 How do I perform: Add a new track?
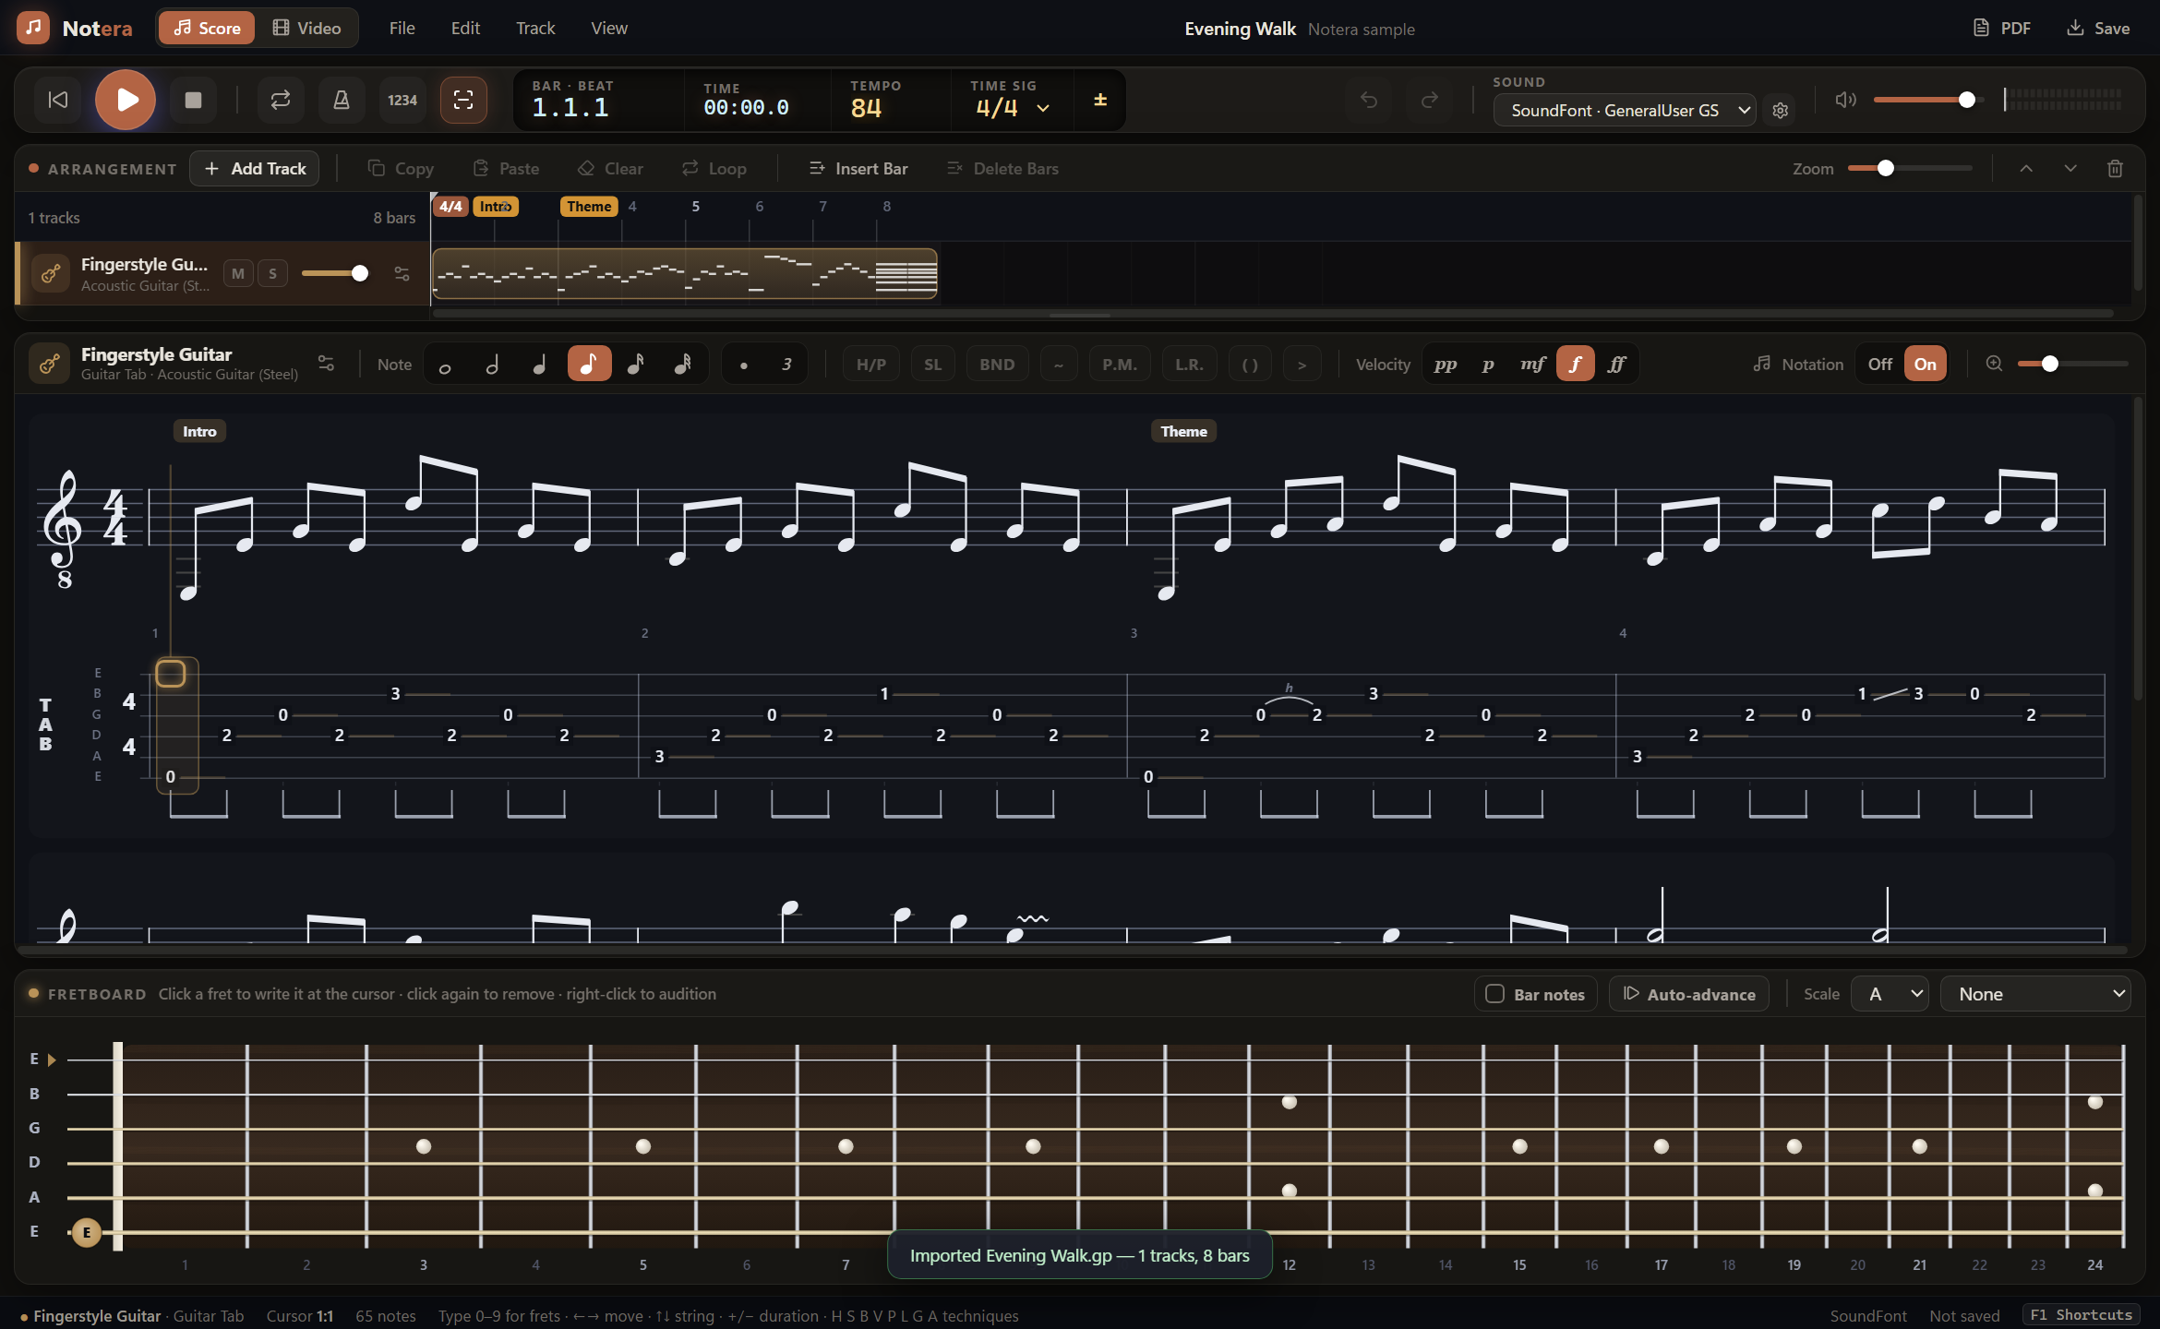coord(255,168)
